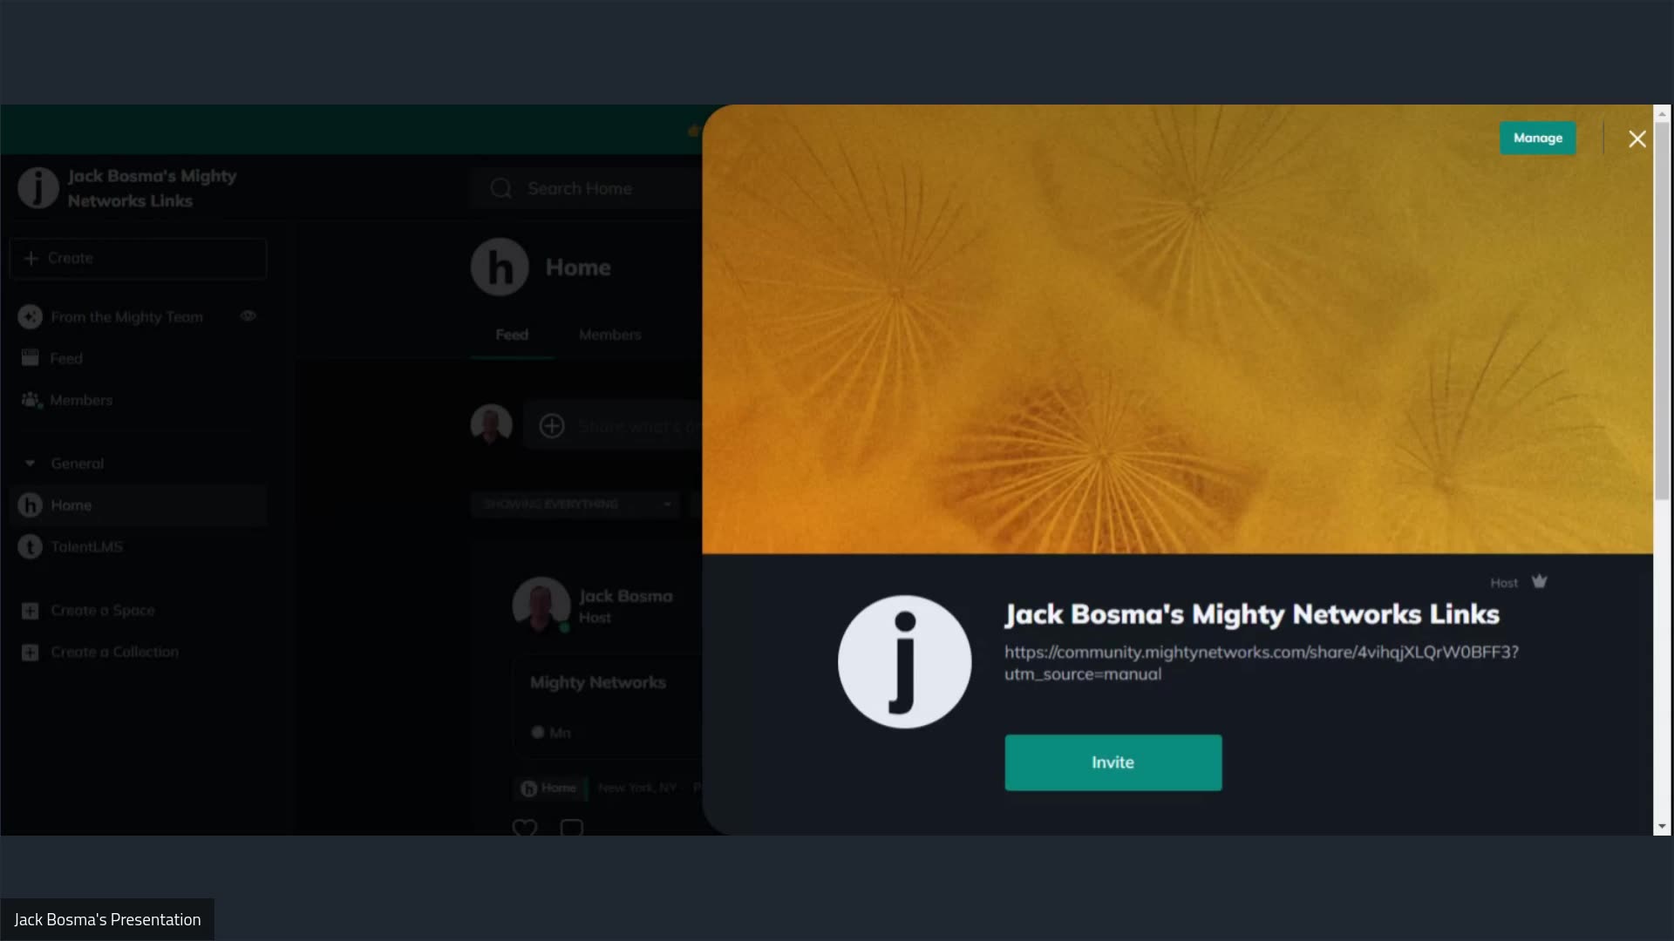Open Create a Space
This screenshot has width=1674, height=941.
(102, 610)
